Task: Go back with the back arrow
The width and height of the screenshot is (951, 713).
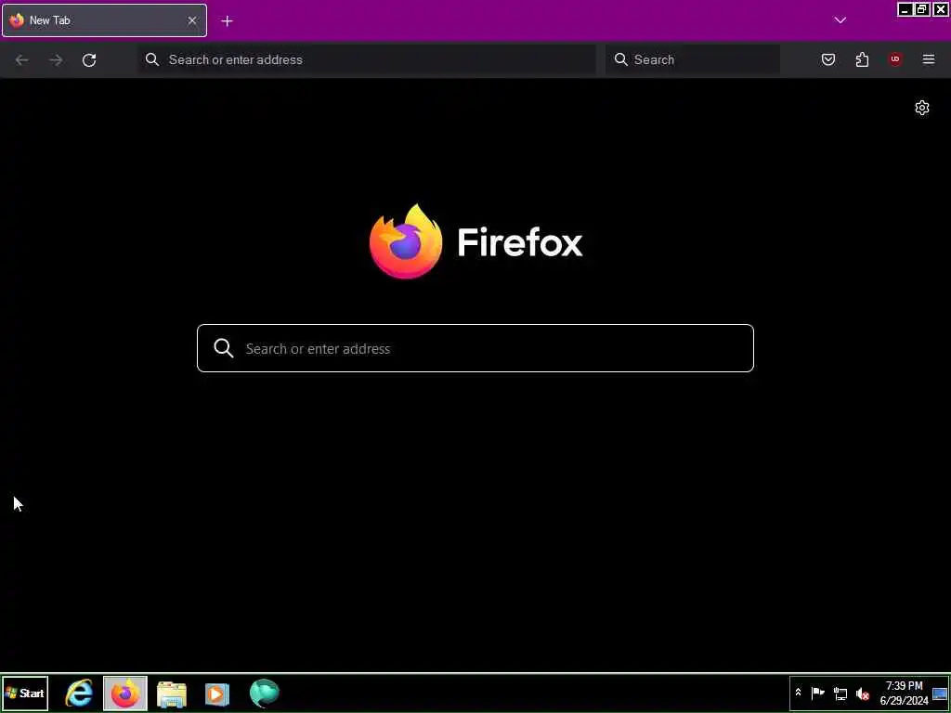Action: click(x=22, y=60)
